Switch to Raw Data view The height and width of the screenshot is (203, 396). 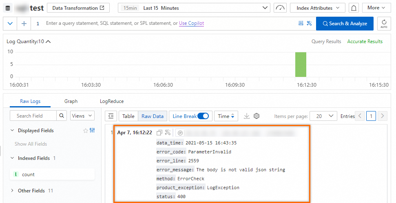[153, 116]
